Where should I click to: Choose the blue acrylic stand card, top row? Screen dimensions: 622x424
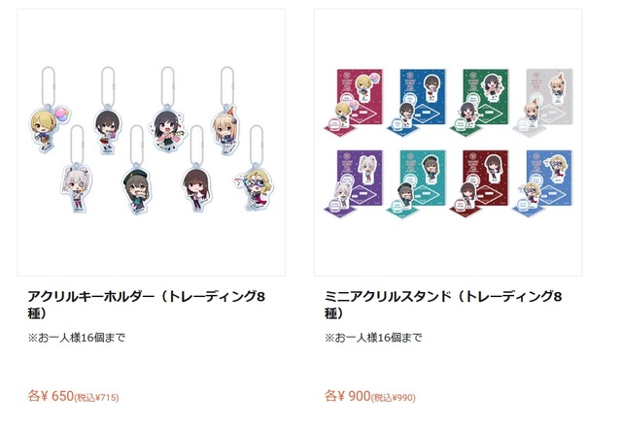point(417,102)
